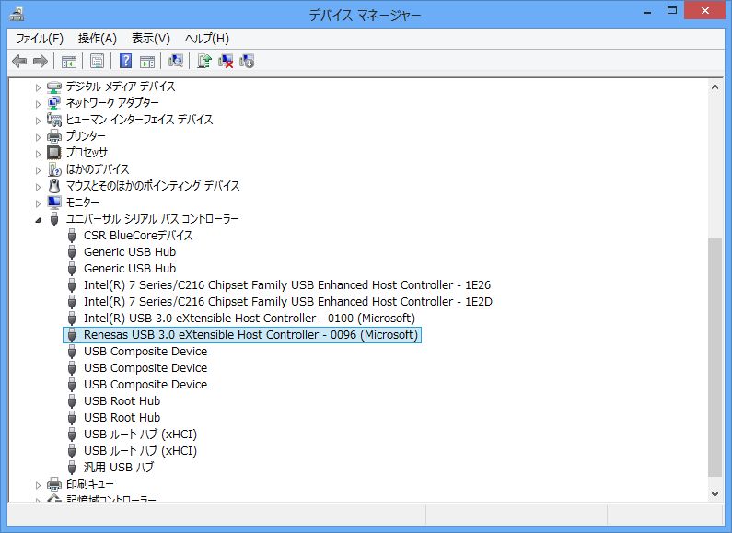This screenshot has height=533, width=732.
Task: Click the vertical scrollbar thumb
Action: pyautogui.click(x=715, y=356)
